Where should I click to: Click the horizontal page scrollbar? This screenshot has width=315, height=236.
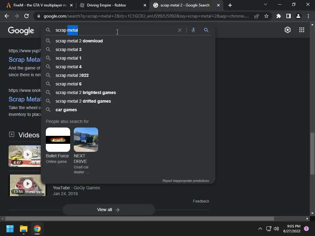(x=140, y=218)
